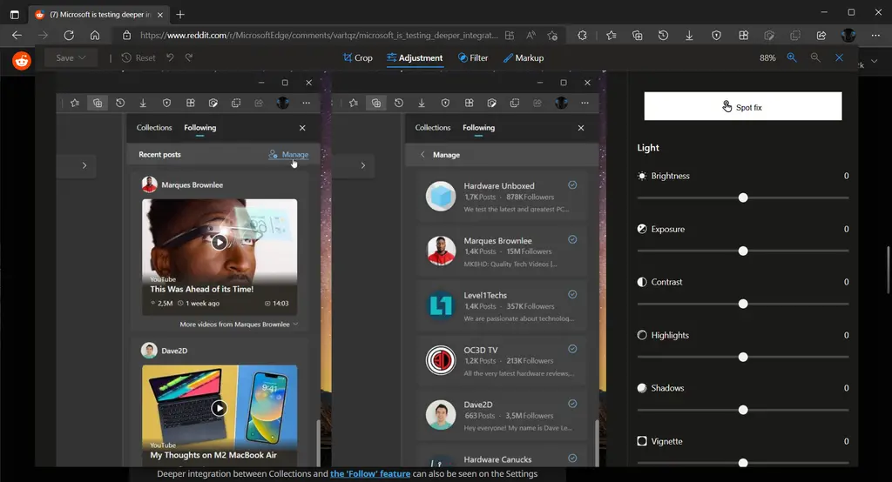Refresh the Reddit page
This screenshot has width=892, height=482.
(x=69, y=36)
